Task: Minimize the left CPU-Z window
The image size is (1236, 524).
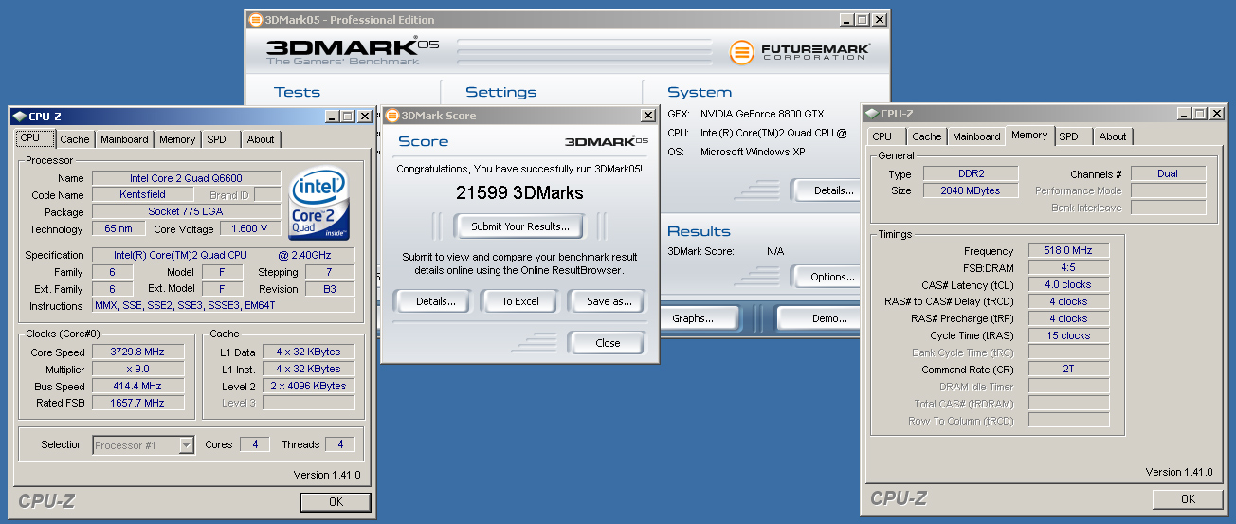Action: pyautogui.click(x=332, y=117)
